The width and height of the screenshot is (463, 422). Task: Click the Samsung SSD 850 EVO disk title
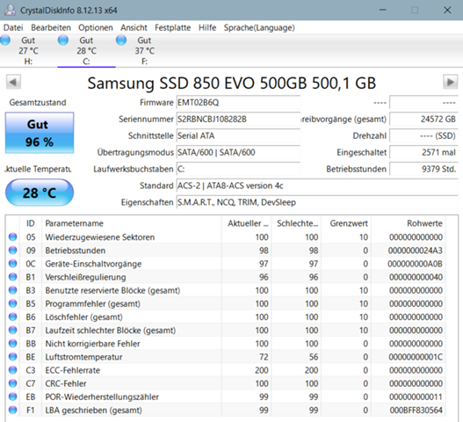pos(232,83)
